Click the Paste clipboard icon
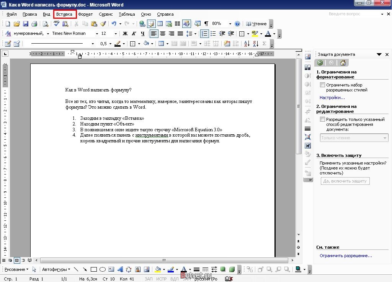The image size is (392, 282). tap(94, 24)
